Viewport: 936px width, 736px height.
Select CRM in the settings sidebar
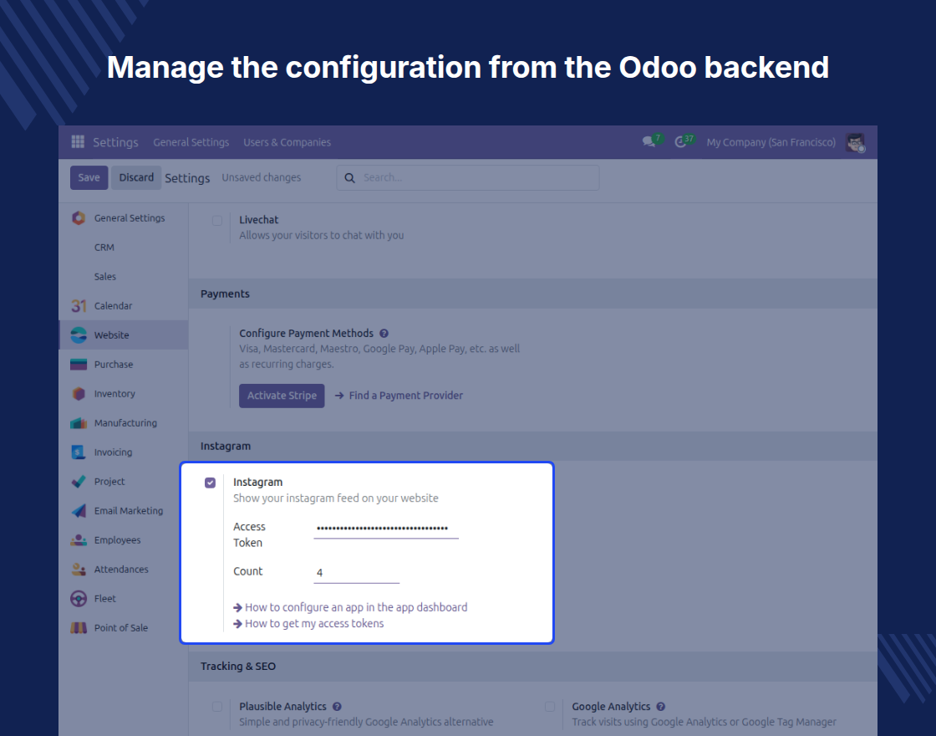pos(104,248)
